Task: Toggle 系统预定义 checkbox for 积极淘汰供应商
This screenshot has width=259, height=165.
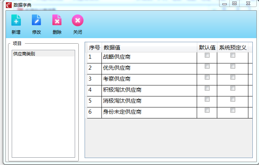Action: tap(233, 88)
